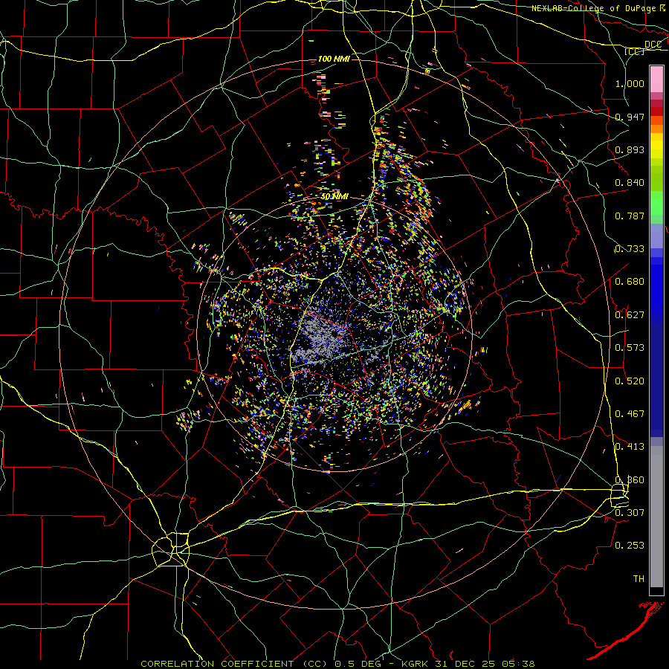The height and width of the screenshot is (669, 669).
Task: Click the TH threshold label in legend
Action: (x=639, y=578)
